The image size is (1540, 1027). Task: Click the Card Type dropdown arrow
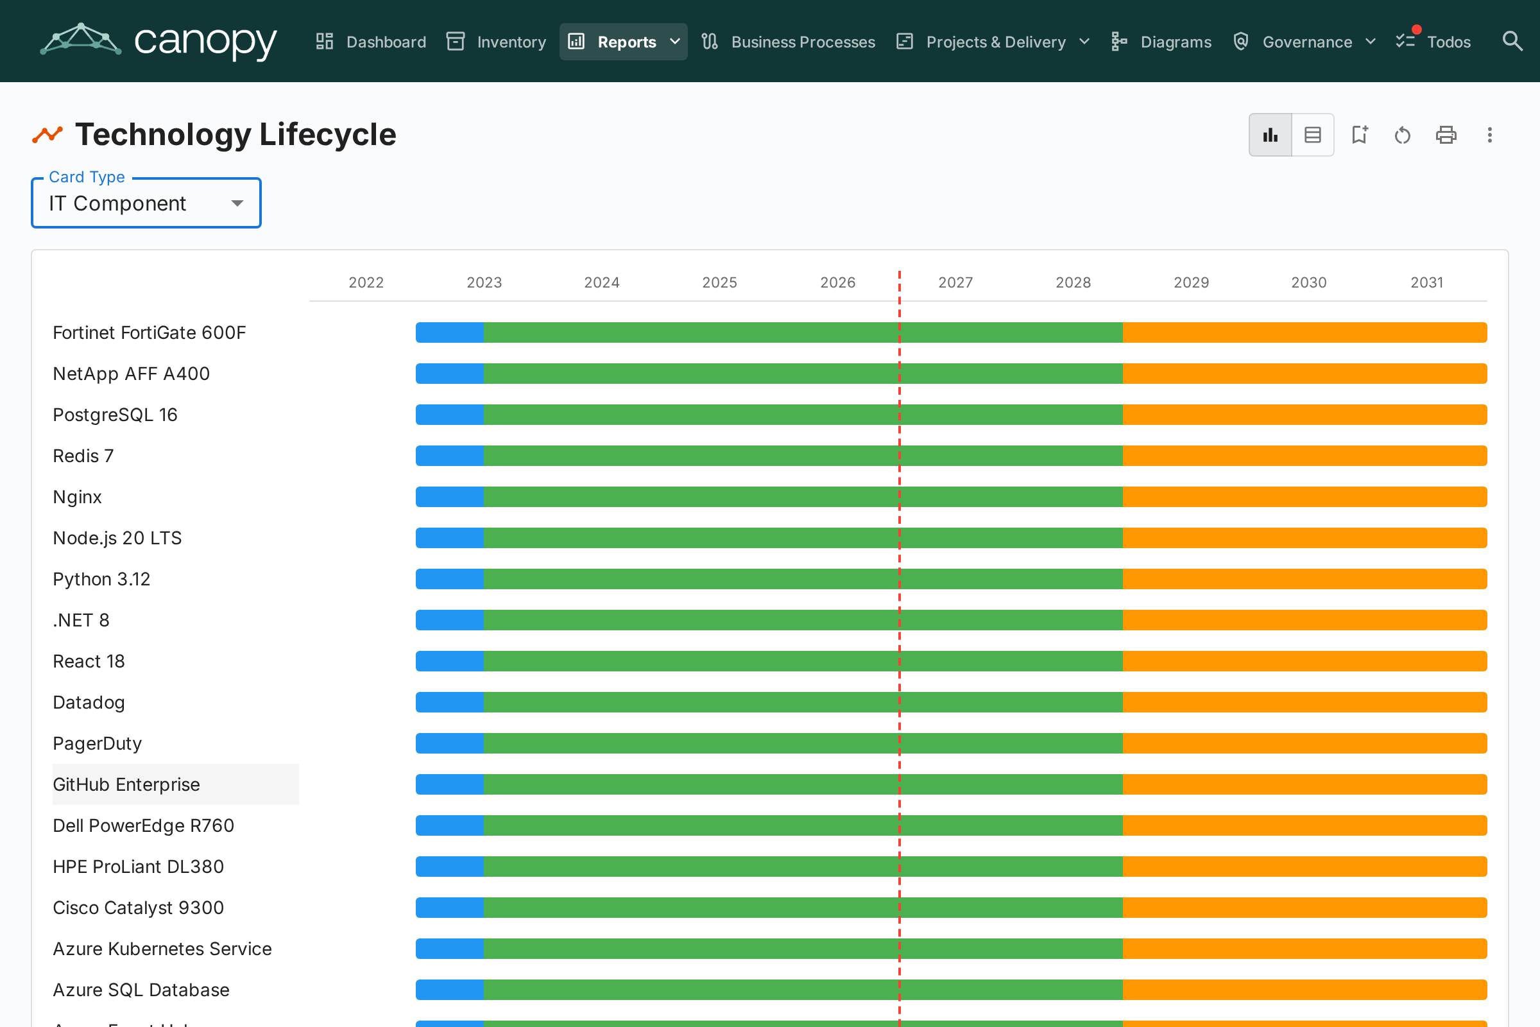click(x=237, y=203)
